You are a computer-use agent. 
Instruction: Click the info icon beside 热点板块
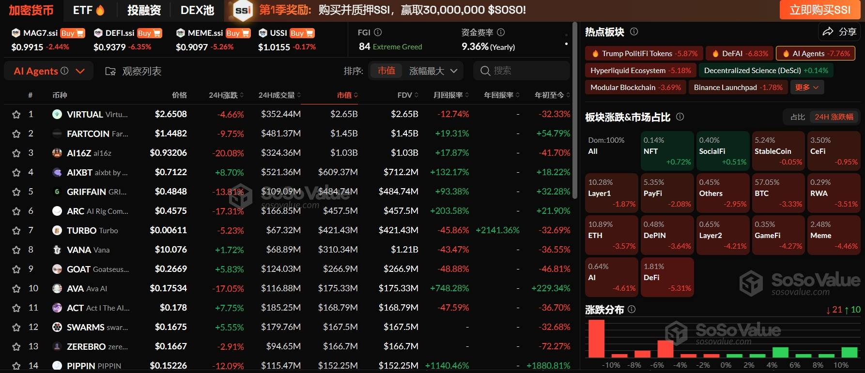(x=633, y=32)
